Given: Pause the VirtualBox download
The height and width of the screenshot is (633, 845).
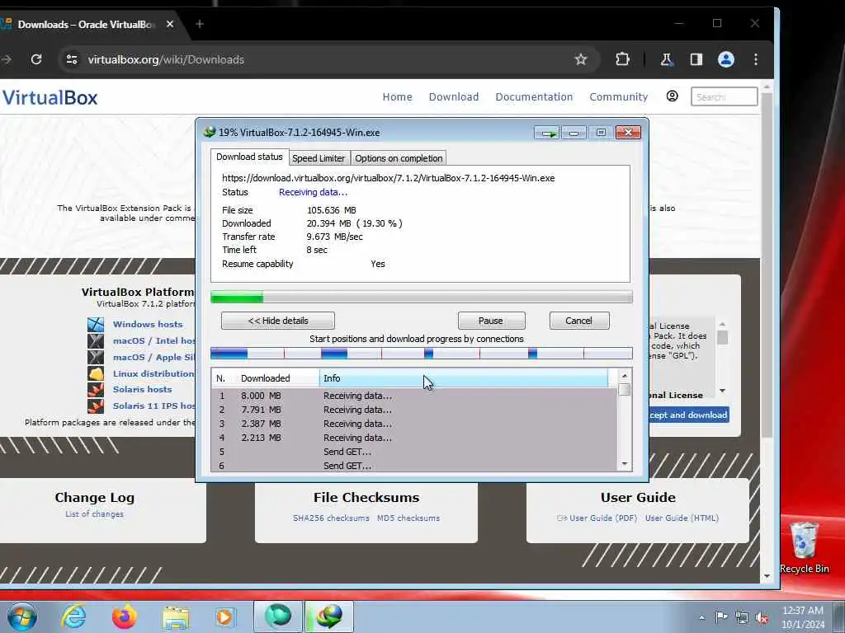Looking at the screenshot, I should (x=491, y=321).
